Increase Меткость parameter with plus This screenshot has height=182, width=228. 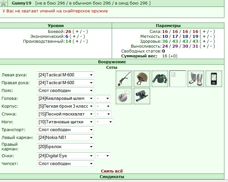coord(204,37)
